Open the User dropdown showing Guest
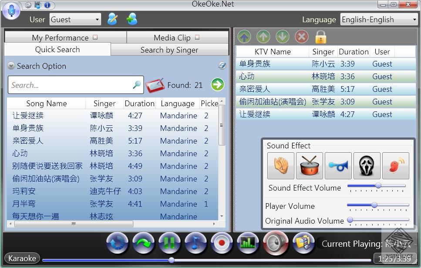 click(75, 19)
